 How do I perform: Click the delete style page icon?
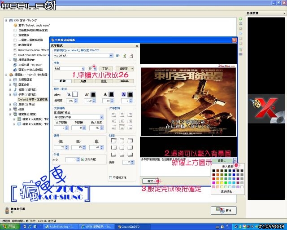(x=131, y=56)
